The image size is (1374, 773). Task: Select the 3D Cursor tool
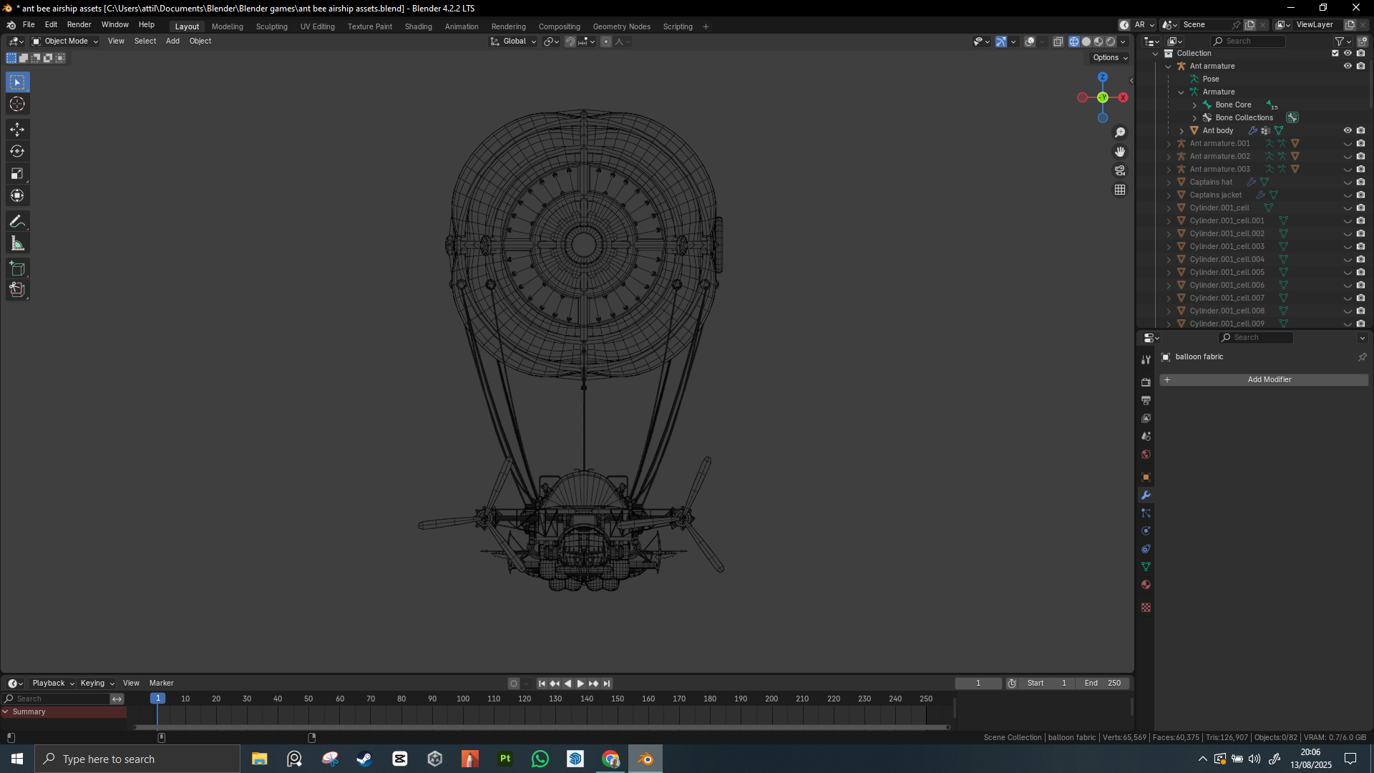pos(17,104)
